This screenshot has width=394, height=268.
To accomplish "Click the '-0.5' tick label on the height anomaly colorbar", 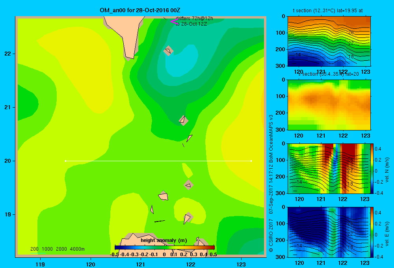I will coord(114,255).
